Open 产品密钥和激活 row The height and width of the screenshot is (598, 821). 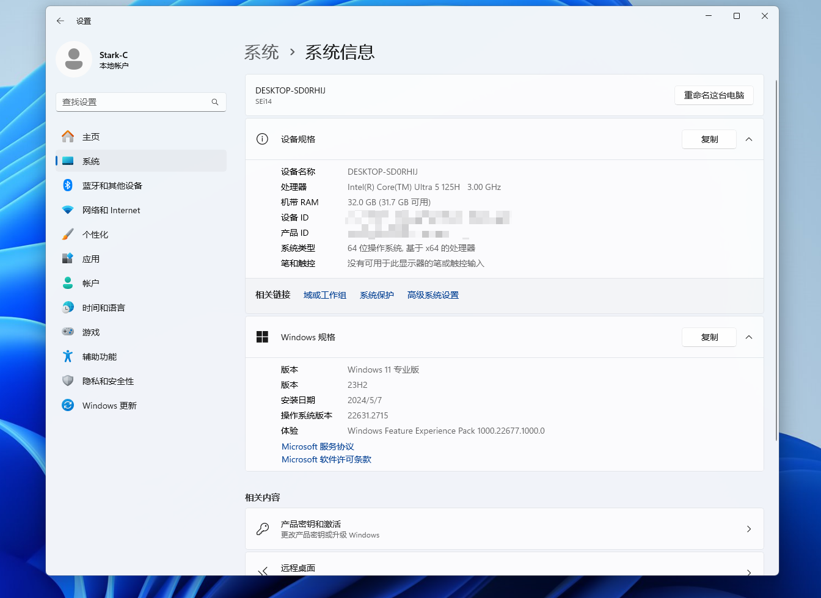[505, 529]
